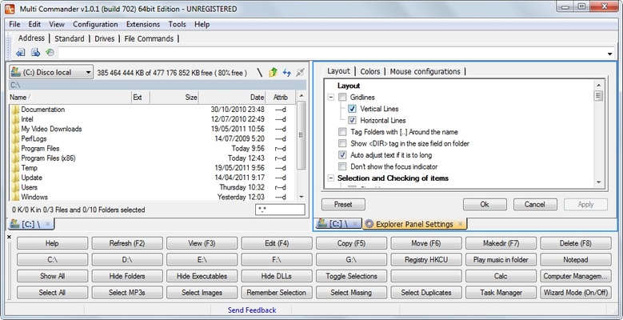
Task: Collapse the Gridlines tree node
Action: pyautogui.click(x=331, y=97)
